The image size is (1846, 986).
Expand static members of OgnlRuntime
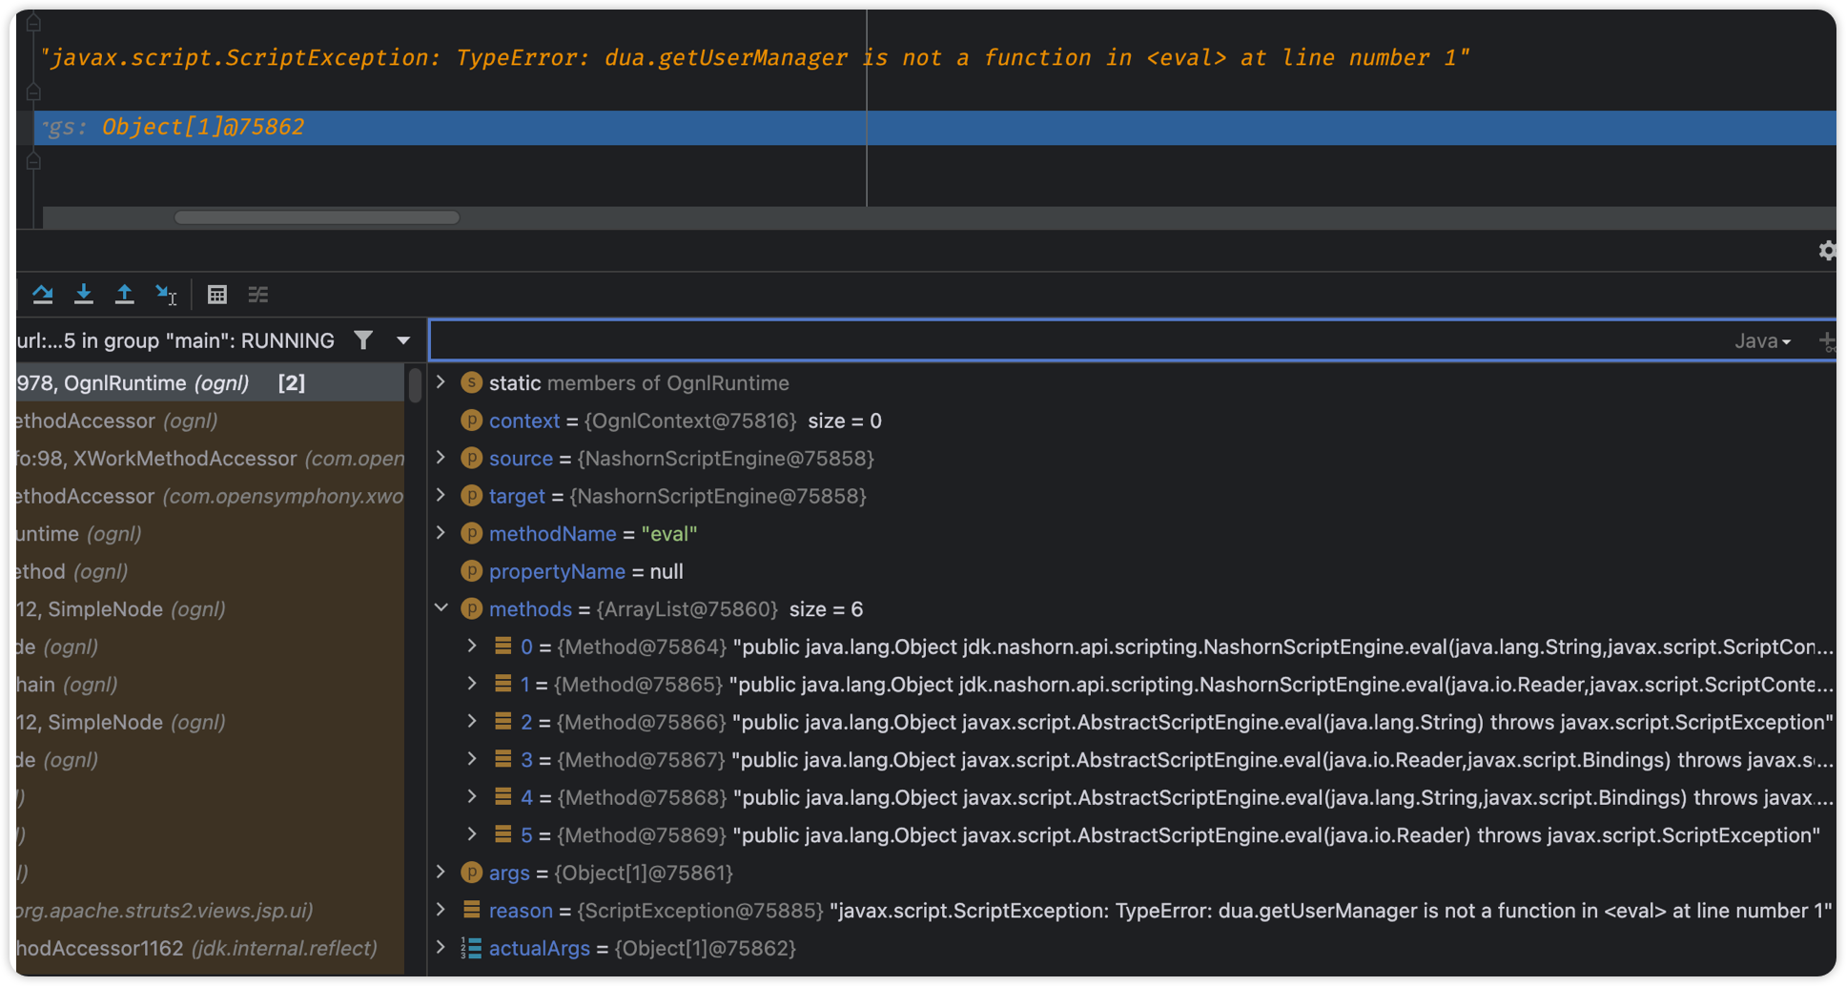pyautogui.click(x=441, y=382)
